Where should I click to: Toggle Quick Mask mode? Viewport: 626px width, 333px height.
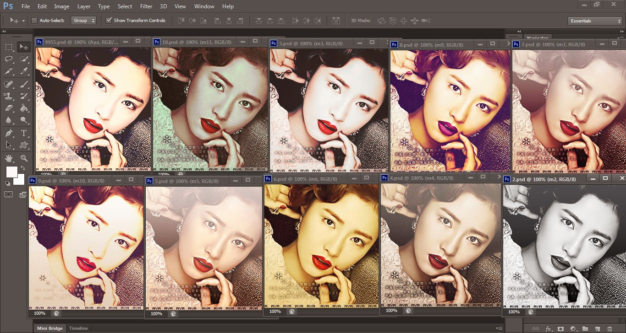[9, 194]
